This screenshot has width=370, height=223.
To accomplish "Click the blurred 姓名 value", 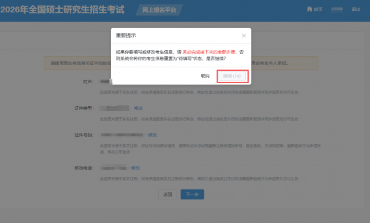I will tap(104, 80).
